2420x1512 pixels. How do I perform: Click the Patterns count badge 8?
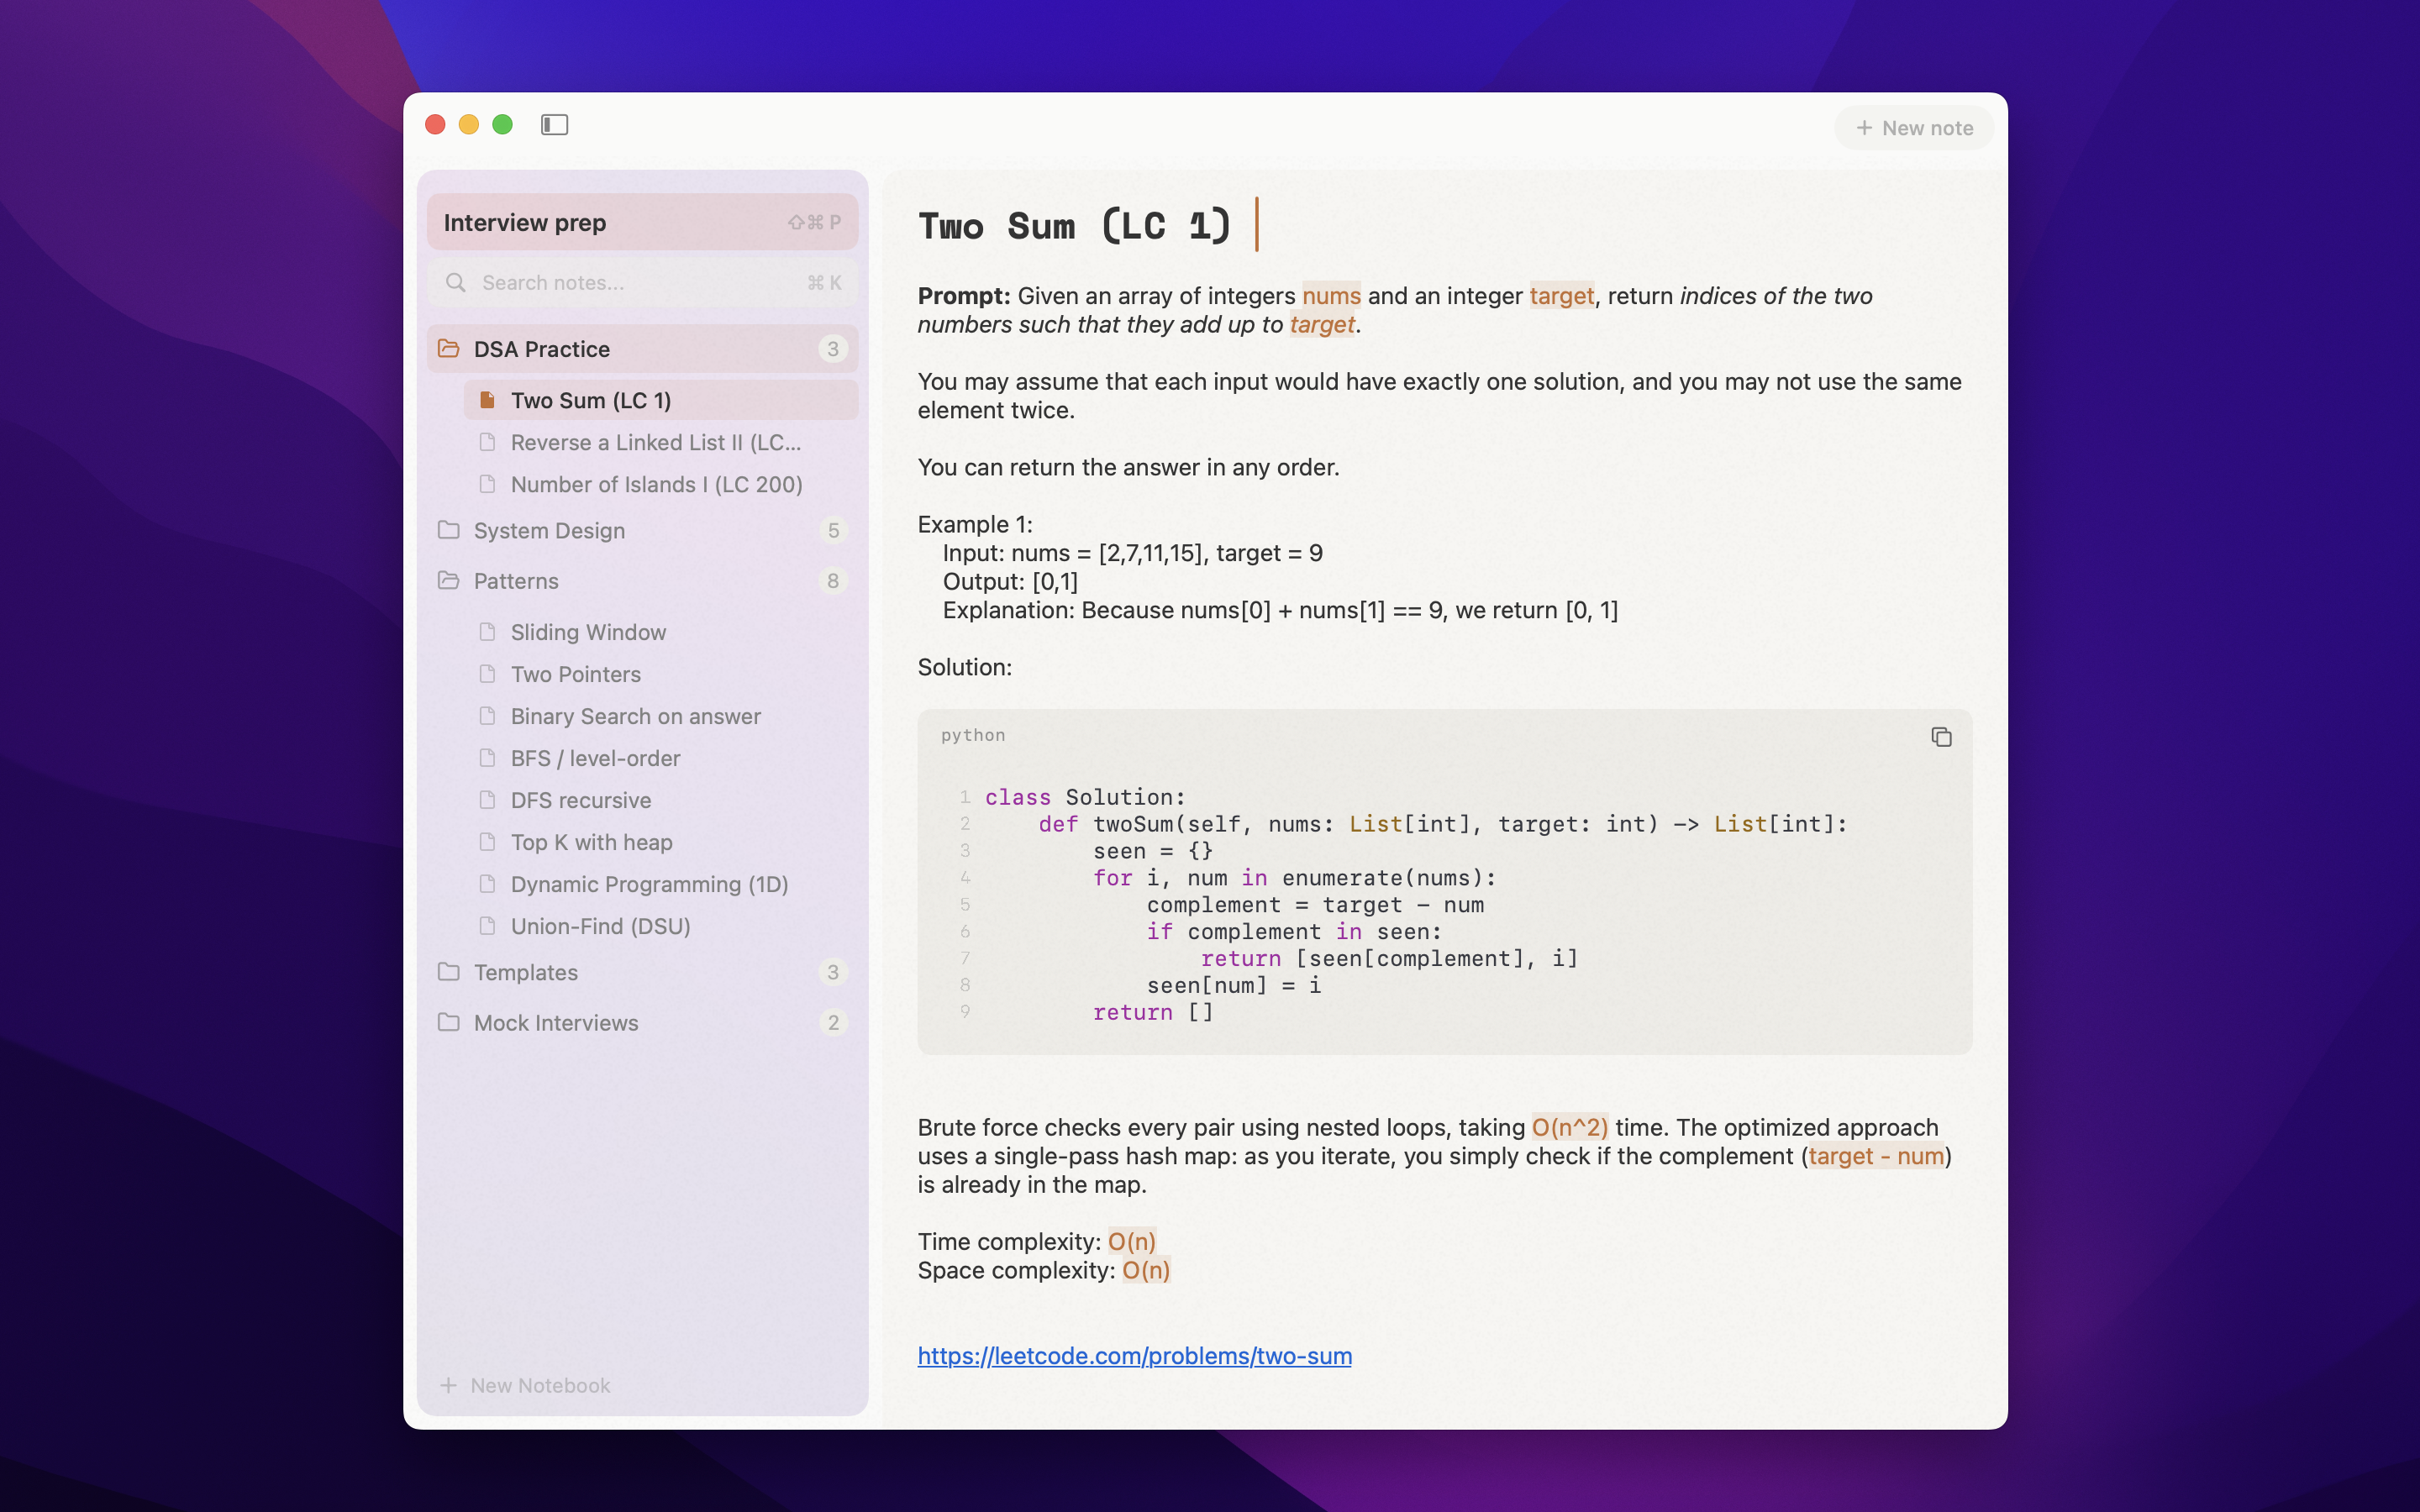832,581
